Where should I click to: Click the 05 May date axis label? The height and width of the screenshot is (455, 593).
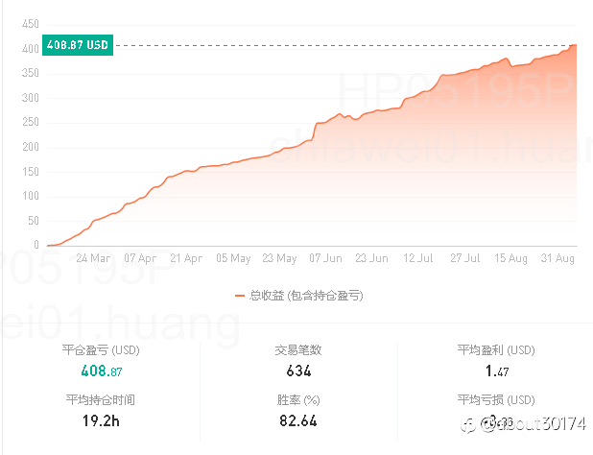click(232, 258)
